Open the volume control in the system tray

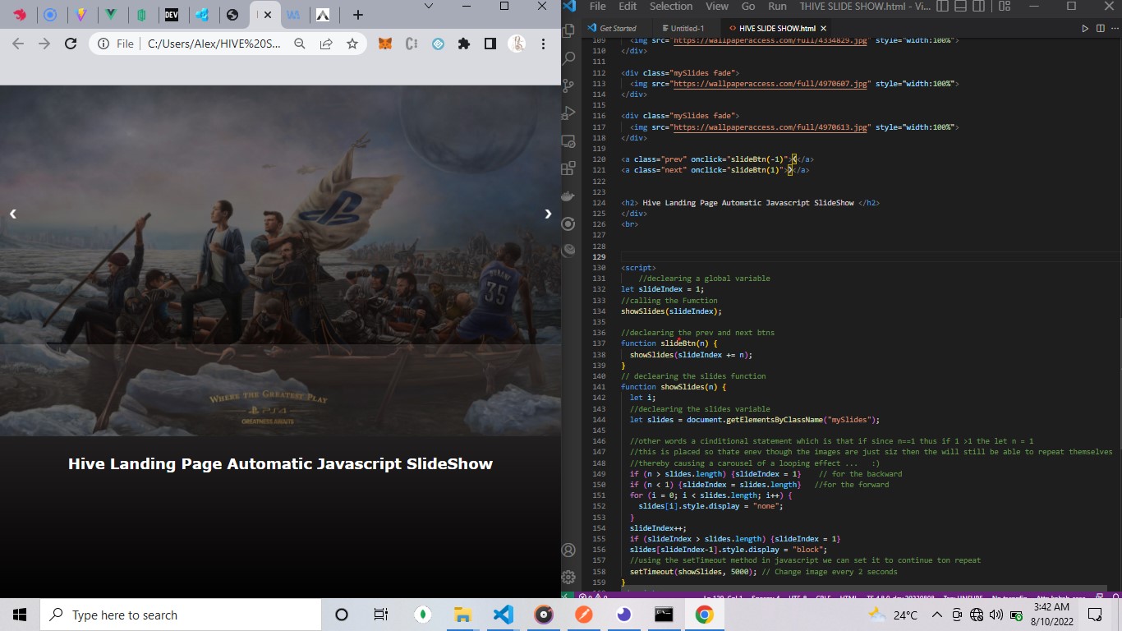tap(996, 615)
